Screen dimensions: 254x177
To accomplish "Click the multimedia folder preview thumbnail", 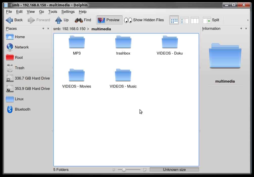I will [225, 56].
